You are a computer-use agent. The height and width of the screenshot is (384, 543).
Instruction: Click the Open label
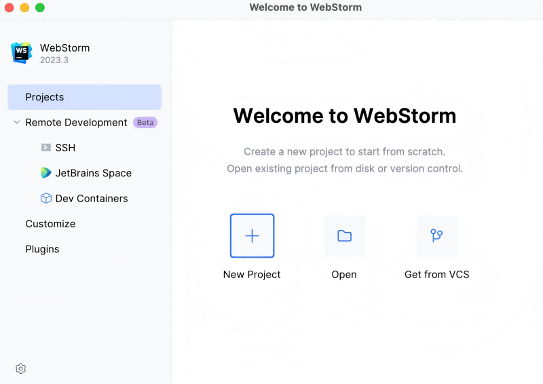point(344,275)
